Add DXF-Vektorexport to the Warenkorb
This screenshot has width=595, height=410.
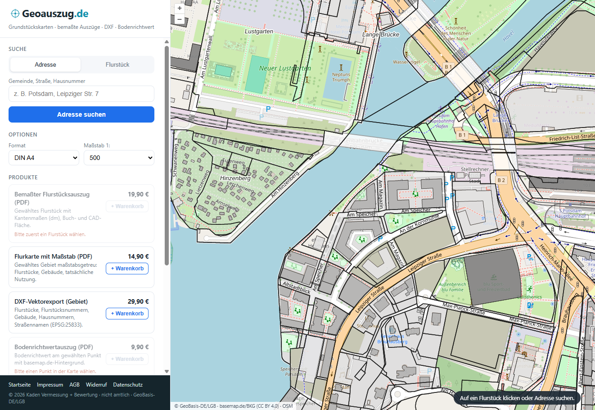(127, 314)
